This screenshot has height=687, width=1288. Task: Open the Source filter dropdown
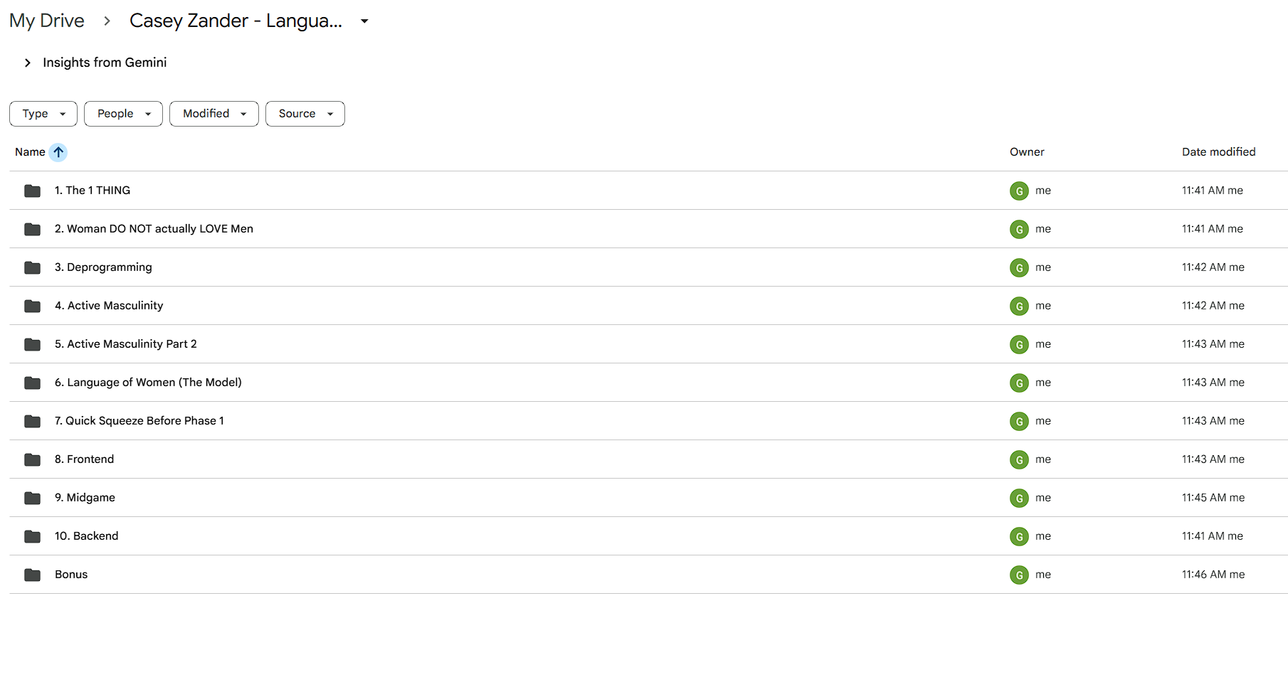click(x=305, y=114)
